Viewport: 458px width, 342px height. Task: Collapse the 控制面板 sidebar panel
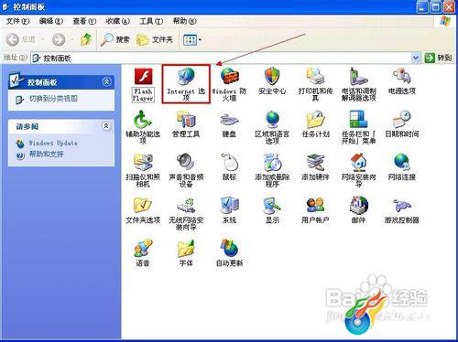click(107, 81)
